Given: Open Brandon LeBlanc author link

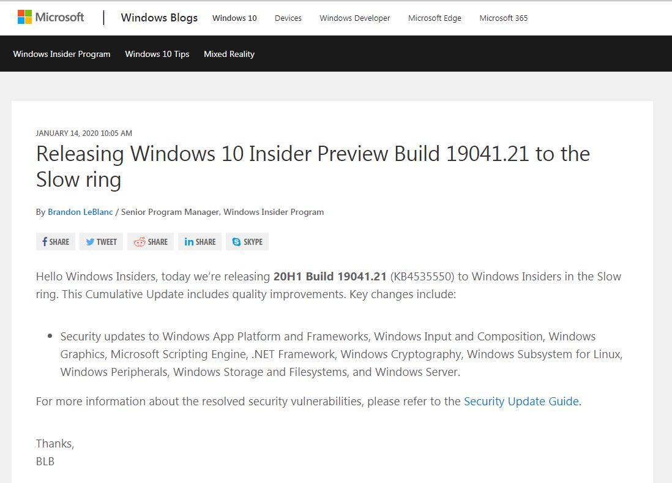Looking at the screenshot, I should click(80, 212).
